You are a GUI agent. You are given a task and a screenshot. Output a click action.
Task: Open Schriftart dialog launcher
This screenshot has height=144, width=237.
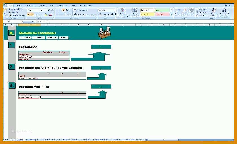[x=53, y=18]
